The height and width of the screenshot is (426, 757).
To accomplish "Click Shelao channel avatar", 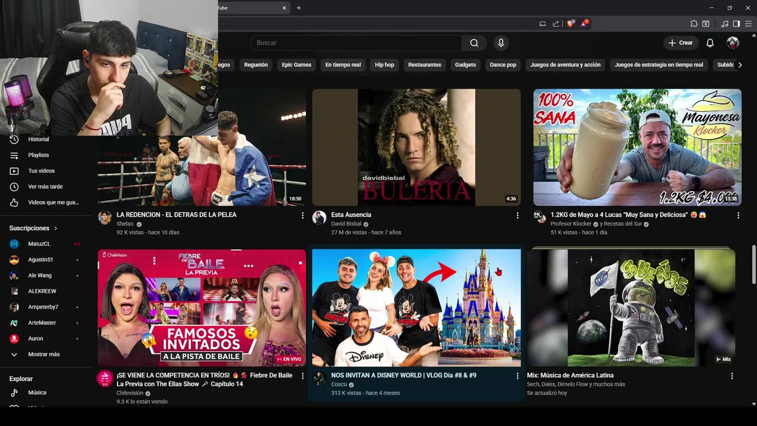I will coord(105,217).
